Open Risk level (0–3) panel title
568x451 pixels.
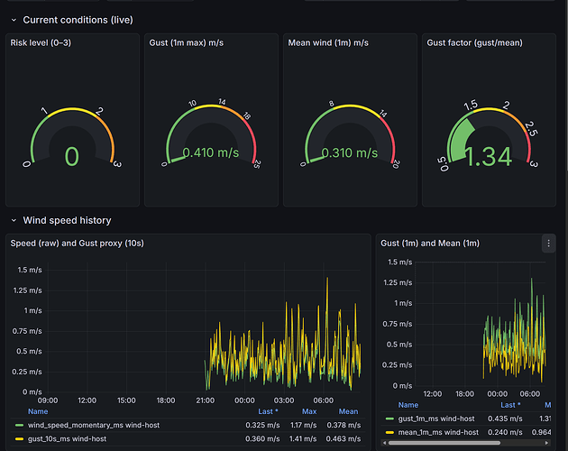click(43, 41)
